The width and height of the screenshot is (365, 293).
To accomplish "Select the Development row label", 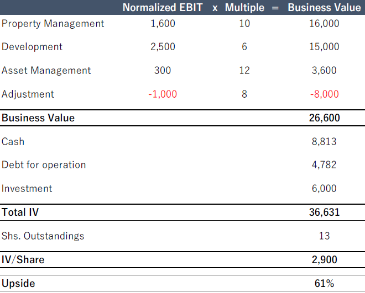I will pos(32,47).
